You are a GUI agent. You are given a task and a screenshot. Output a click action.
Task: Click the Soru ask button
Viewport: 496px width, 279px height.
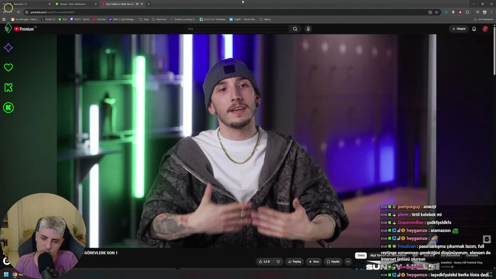pos(314,262)
